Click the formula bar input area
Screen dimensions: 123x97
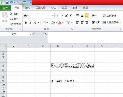pyautogui.click(x=85, y=38)
